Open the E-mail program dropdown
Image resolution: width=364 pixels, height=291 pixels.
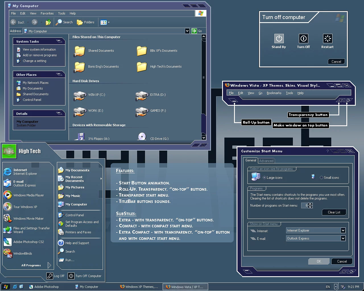coord(343,238)
